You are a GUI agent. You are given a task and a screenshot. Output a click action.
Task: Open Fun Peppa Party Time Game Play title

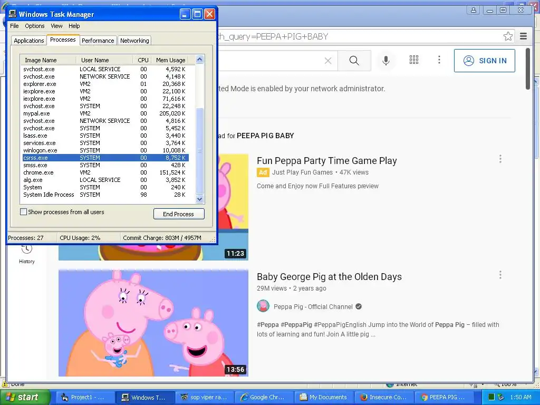point(327,161)
